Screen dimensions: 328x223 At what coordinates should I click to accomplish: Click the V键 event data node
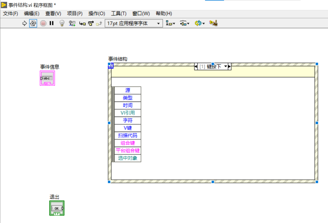[x=128, y=128]
